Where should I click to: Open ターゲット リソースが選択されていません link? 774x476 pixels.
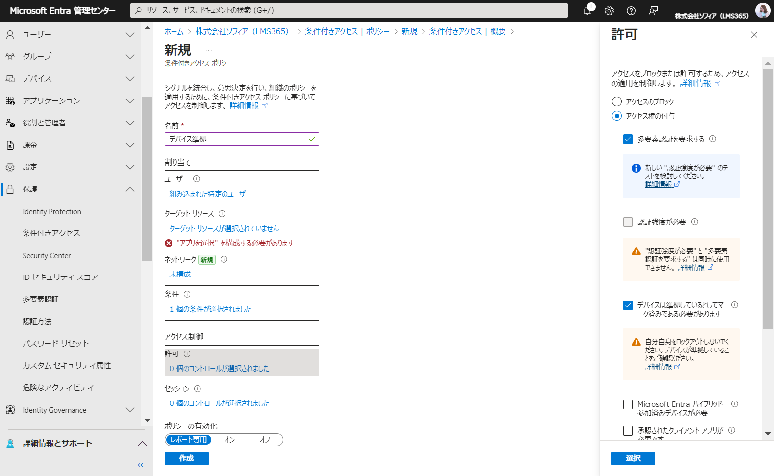[x=224, y=229]
